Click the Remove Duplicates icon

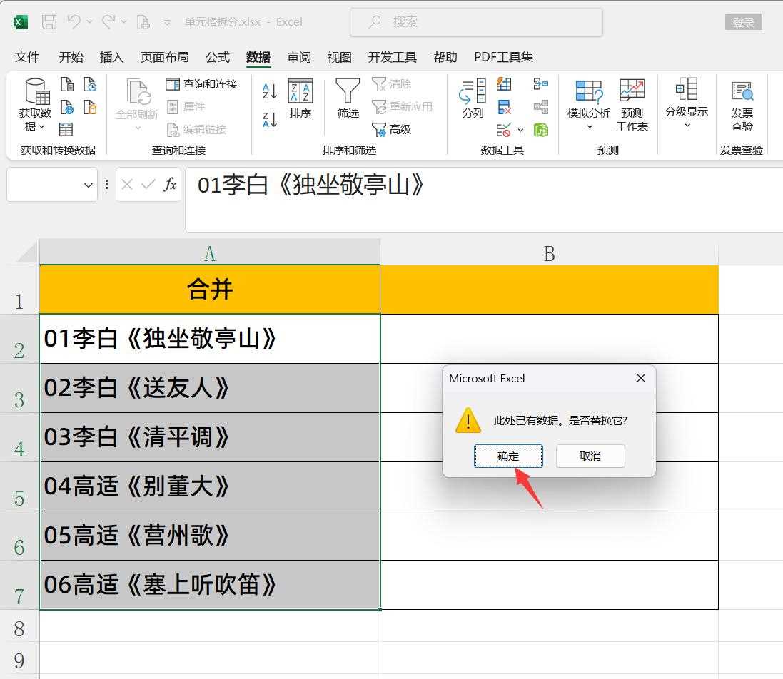504,107
